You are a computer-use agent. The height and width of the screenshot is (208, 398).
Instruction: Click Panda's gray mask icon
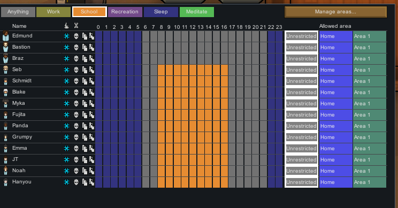(x=76, y=126)
